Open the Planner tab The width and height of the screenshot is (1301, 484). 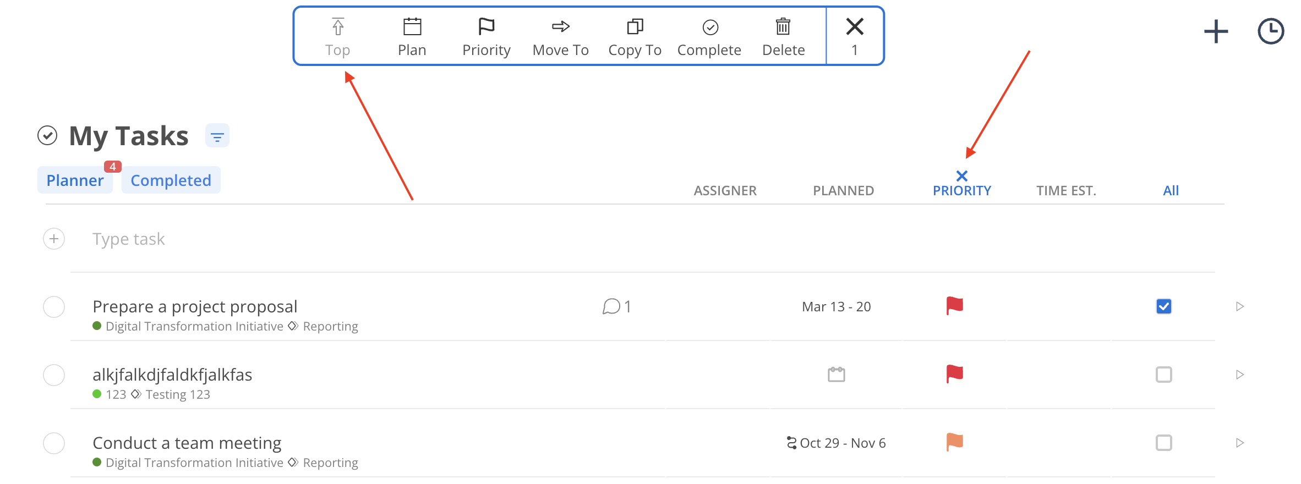tap(75, 180)
